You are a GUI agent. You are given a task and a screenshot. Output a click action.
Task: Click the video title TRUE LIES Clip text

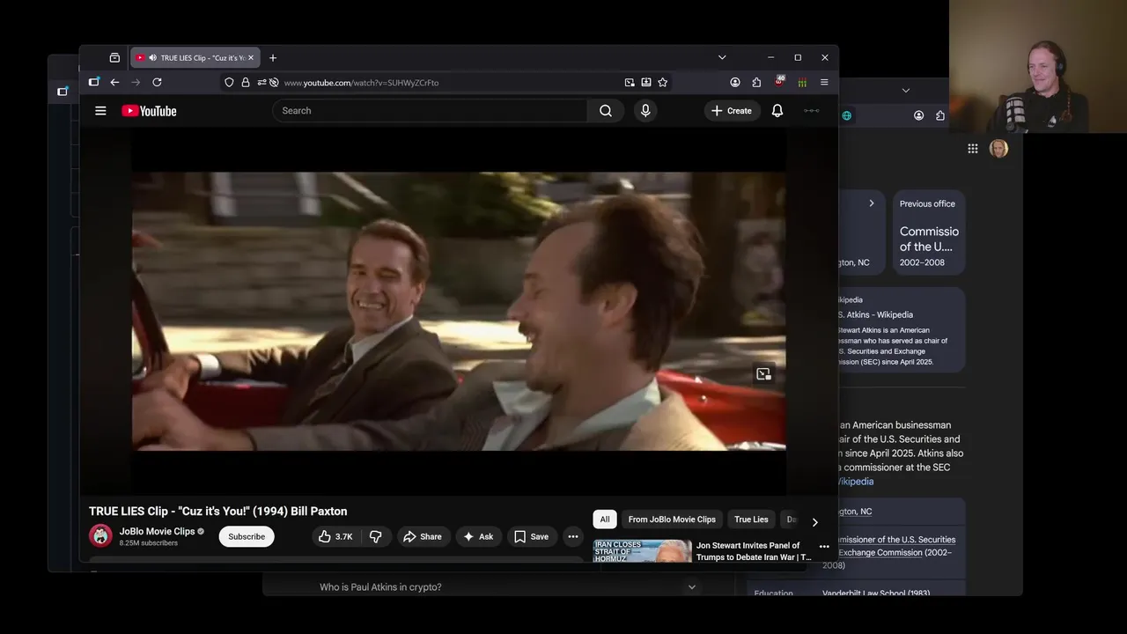pos(218,511)
